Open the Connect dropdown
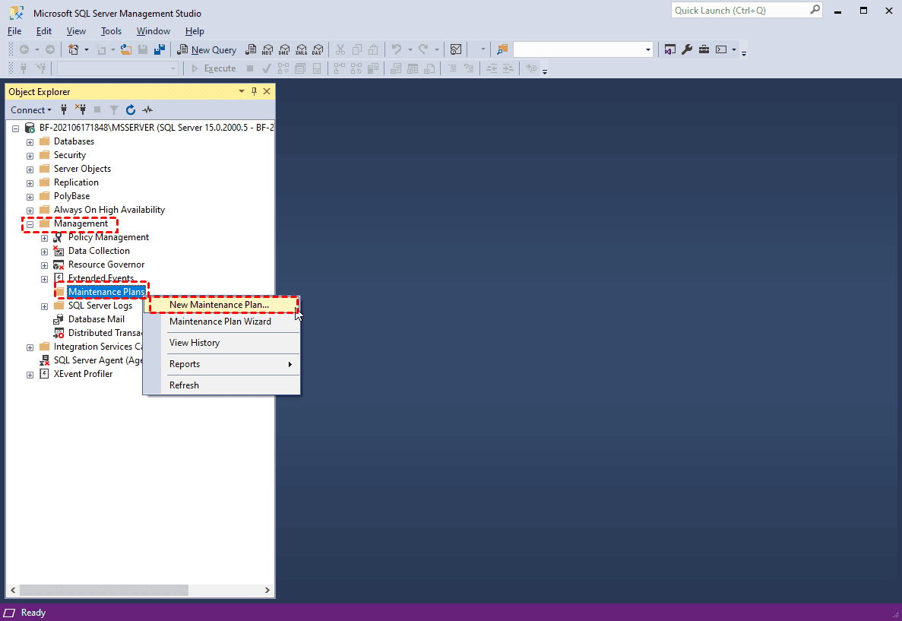This screenshot has height=621, width=902. [31, 110]
